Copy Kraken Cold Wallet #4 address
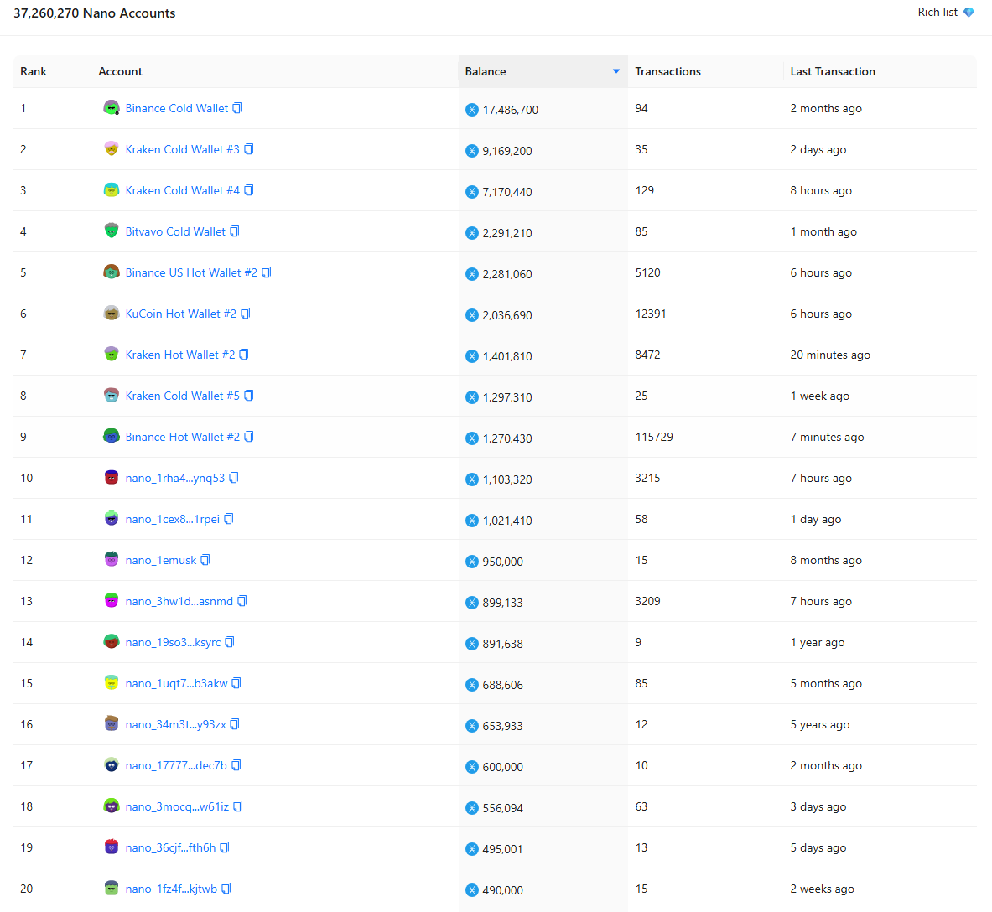 [x=249, y=190]
